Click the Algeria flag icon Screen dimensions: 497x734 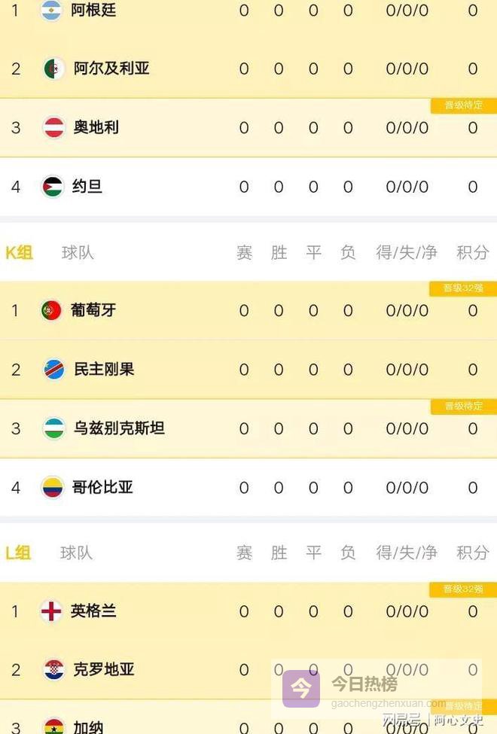tap(53, 69)
